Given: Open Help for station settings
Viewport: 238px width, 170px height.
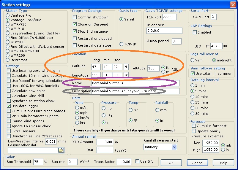Looking at the screenshot, I should point(223,163).
